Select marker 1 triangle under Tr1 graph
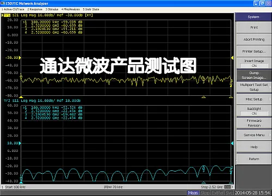This screenshot has height=196, width=272. coord(21,97)
